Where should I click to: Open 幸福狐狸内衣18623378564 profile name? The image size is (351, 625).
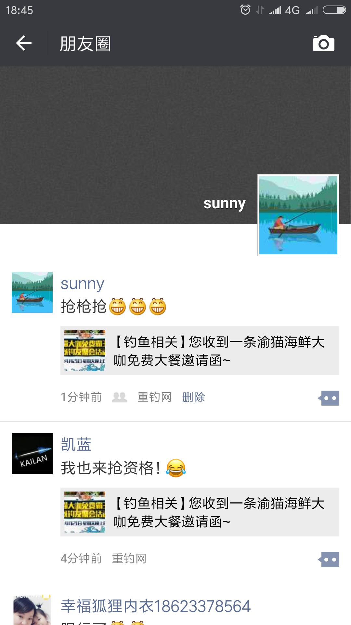(156, 606)
